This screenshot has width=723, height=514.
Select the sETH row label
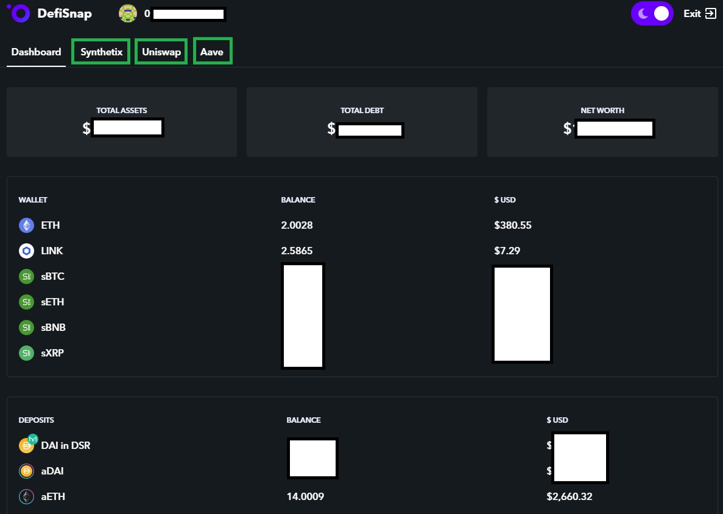click(52, 302)
